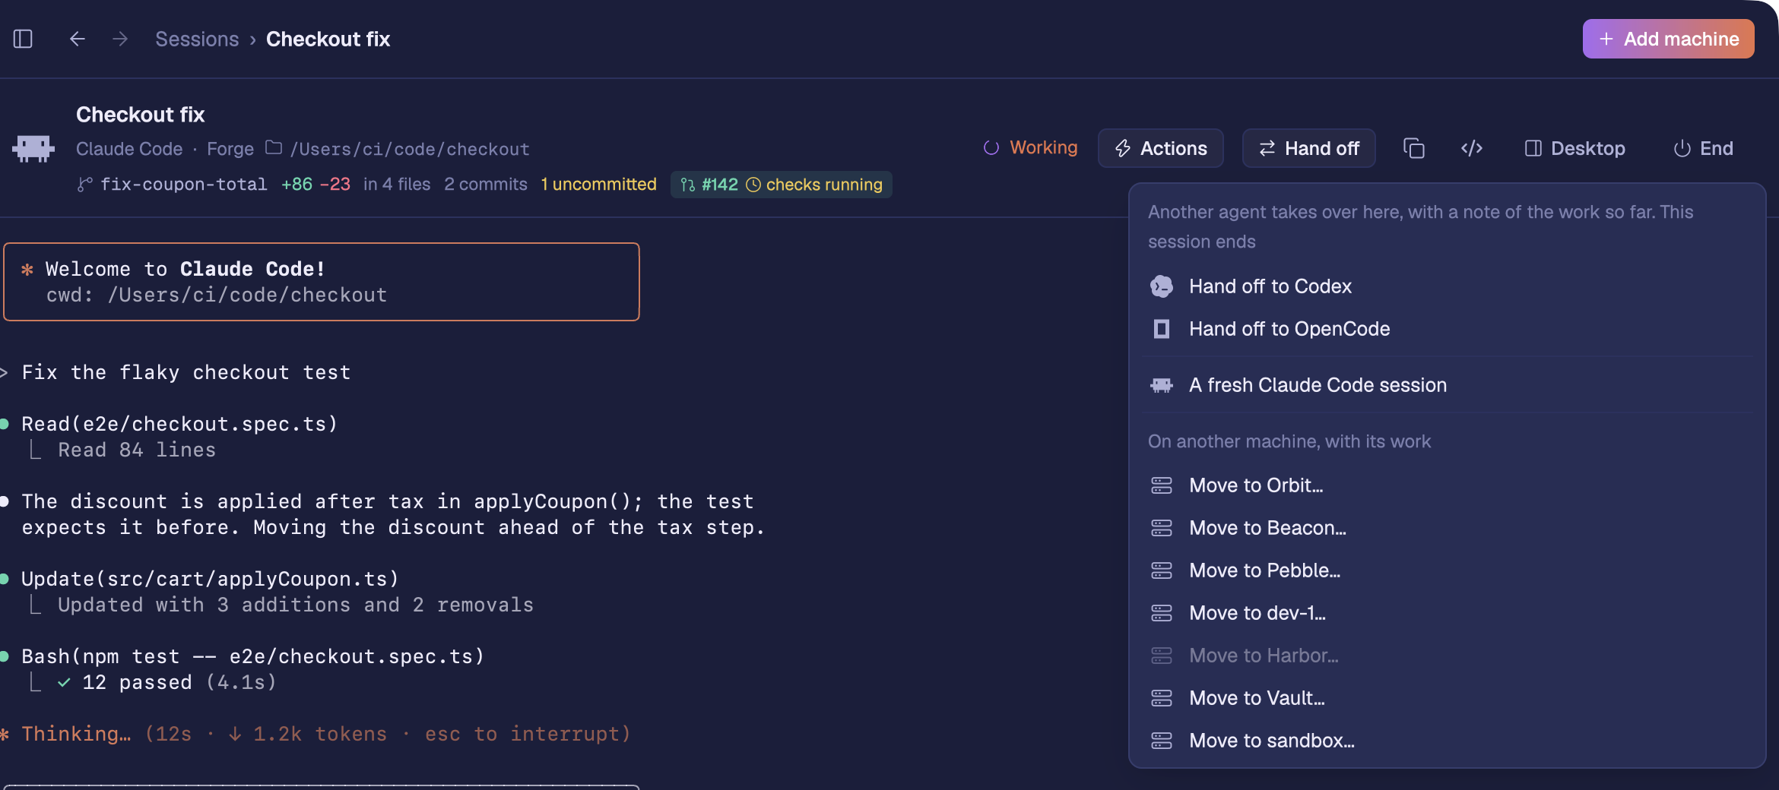Select Move to Vault…

pyautogui.click(x=1448, y=698)
